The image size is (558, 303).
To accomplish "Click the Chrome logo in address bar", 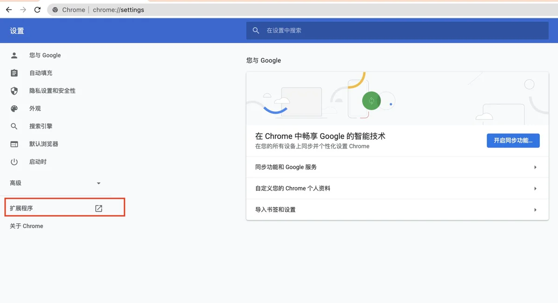I will (55, 10).
